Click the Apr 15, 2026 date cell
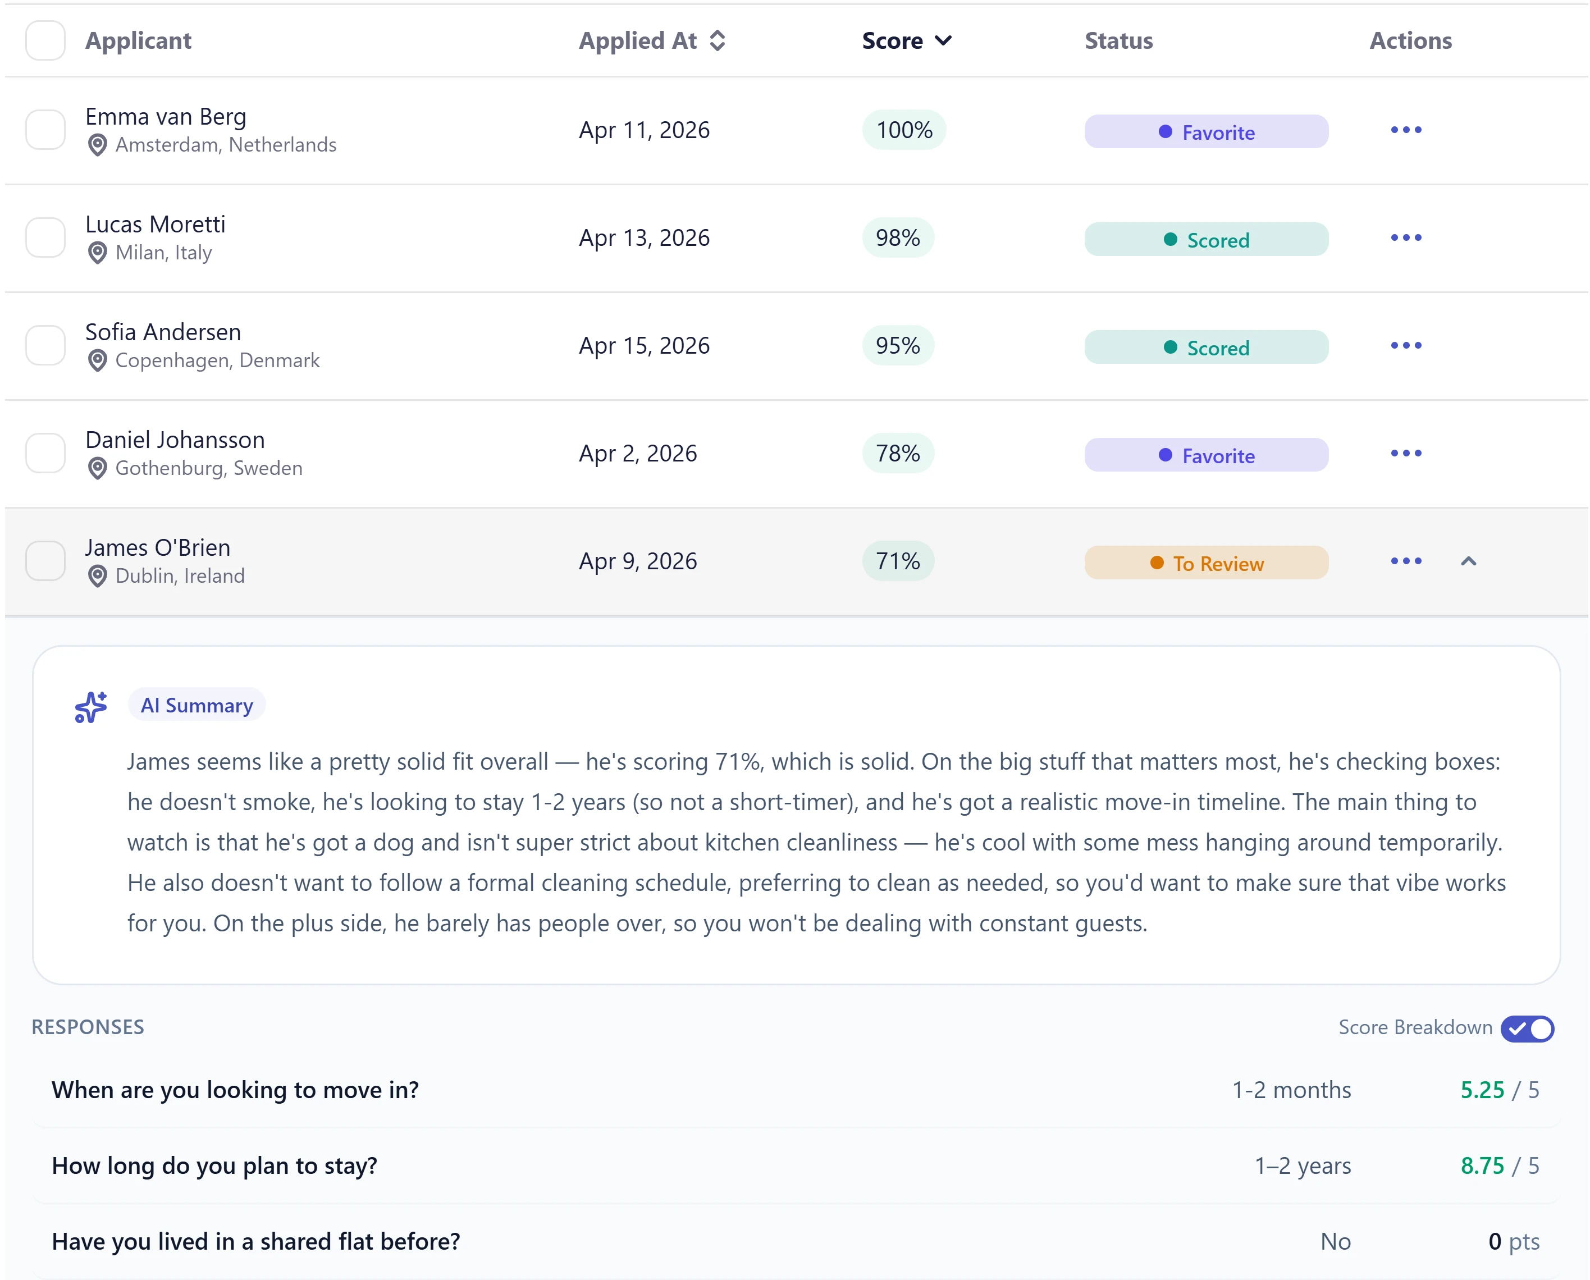The height and width of the screenshot is (1280, 1590). pos(644,346)
